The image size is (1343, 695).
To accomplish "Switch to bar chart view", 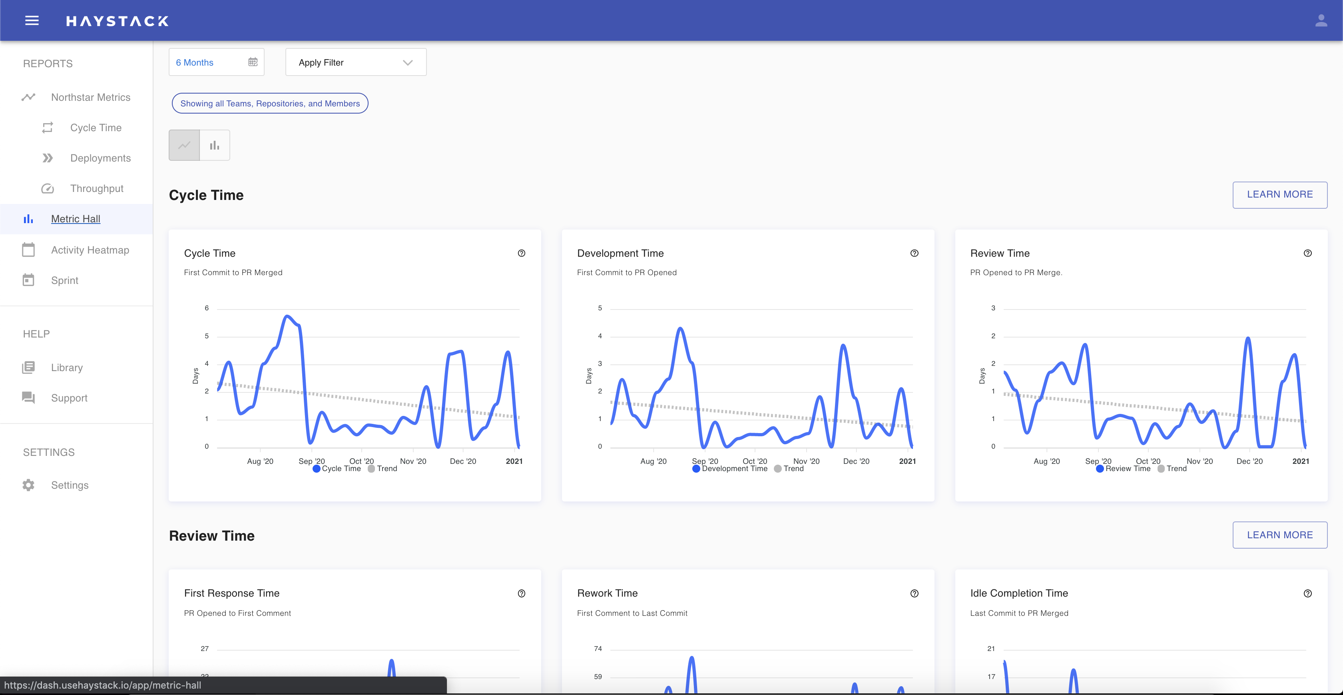I will pyautogui.click(x=214, y=145).
